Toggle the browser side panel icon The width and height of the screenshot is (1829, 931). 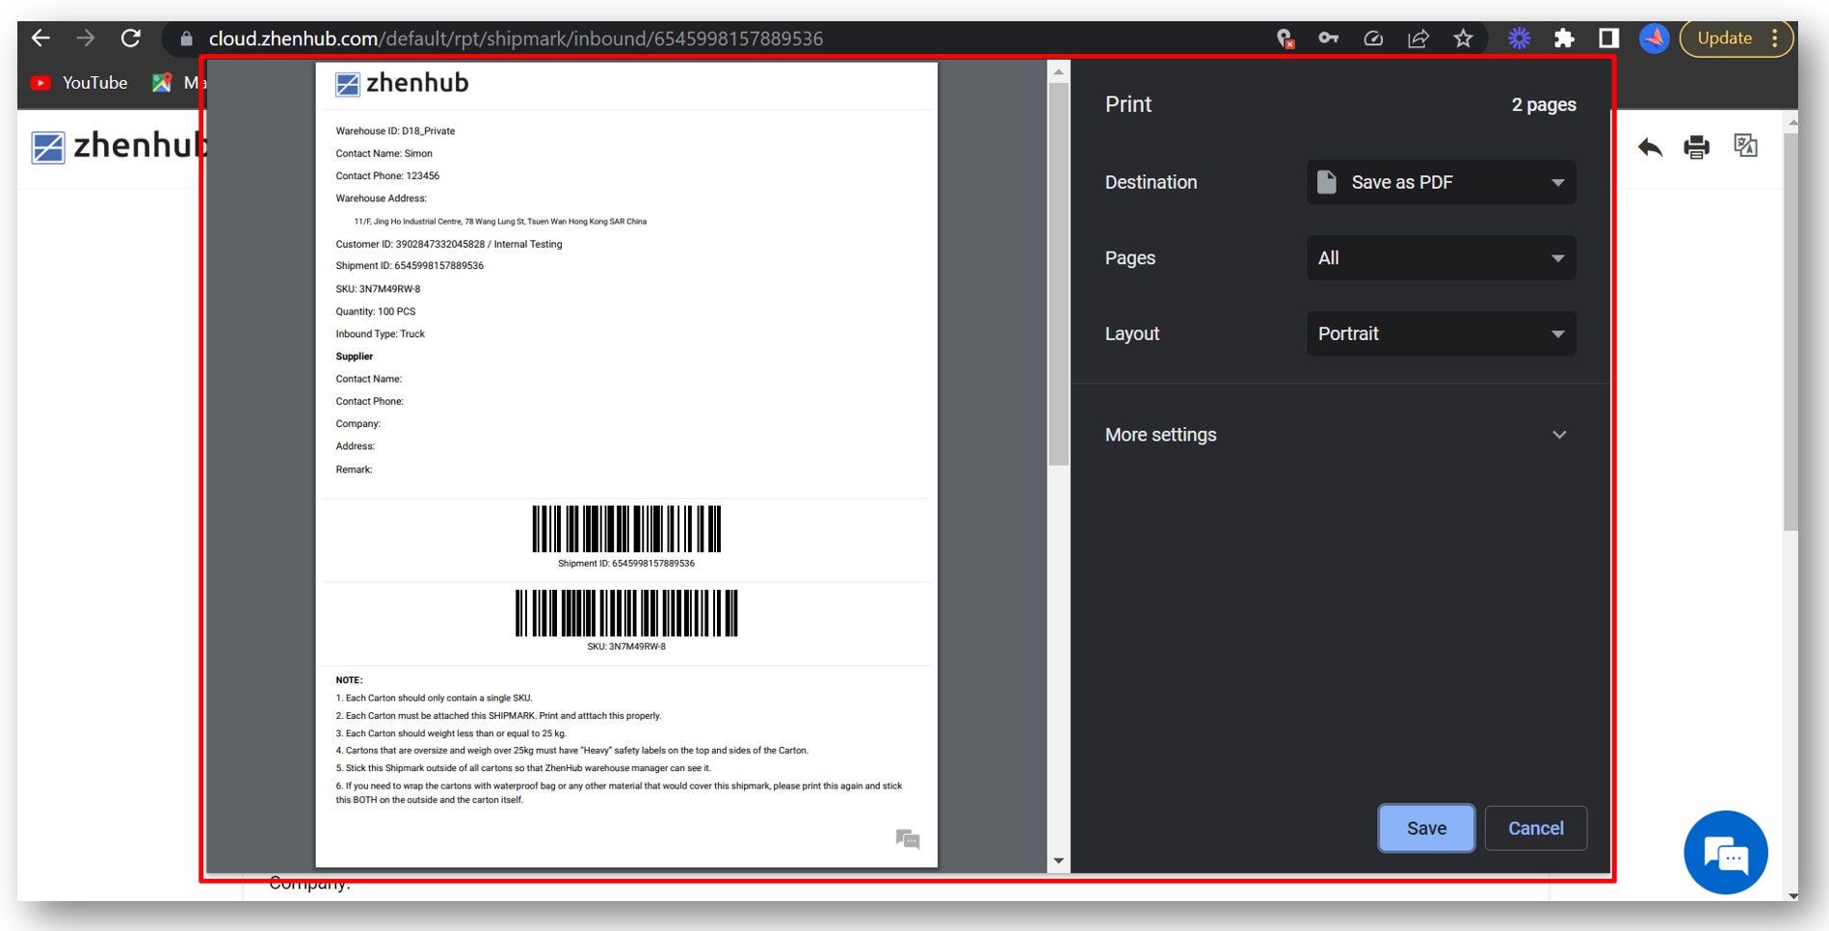1608,39
